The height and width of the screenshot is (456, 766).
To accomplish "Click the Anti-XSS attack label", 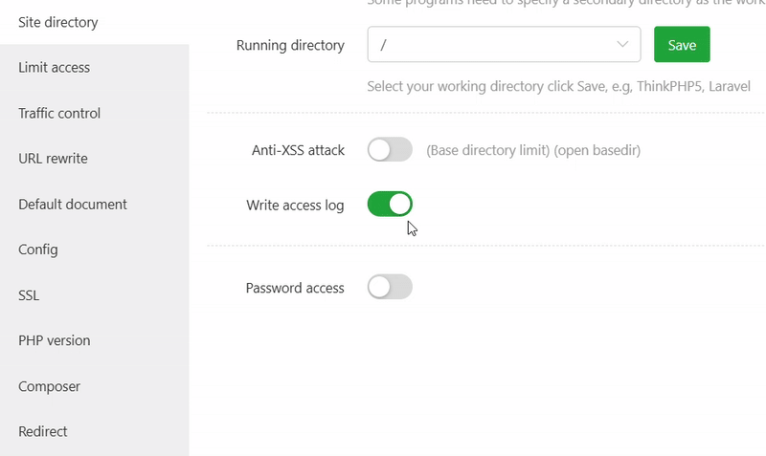I will [298, 150].
